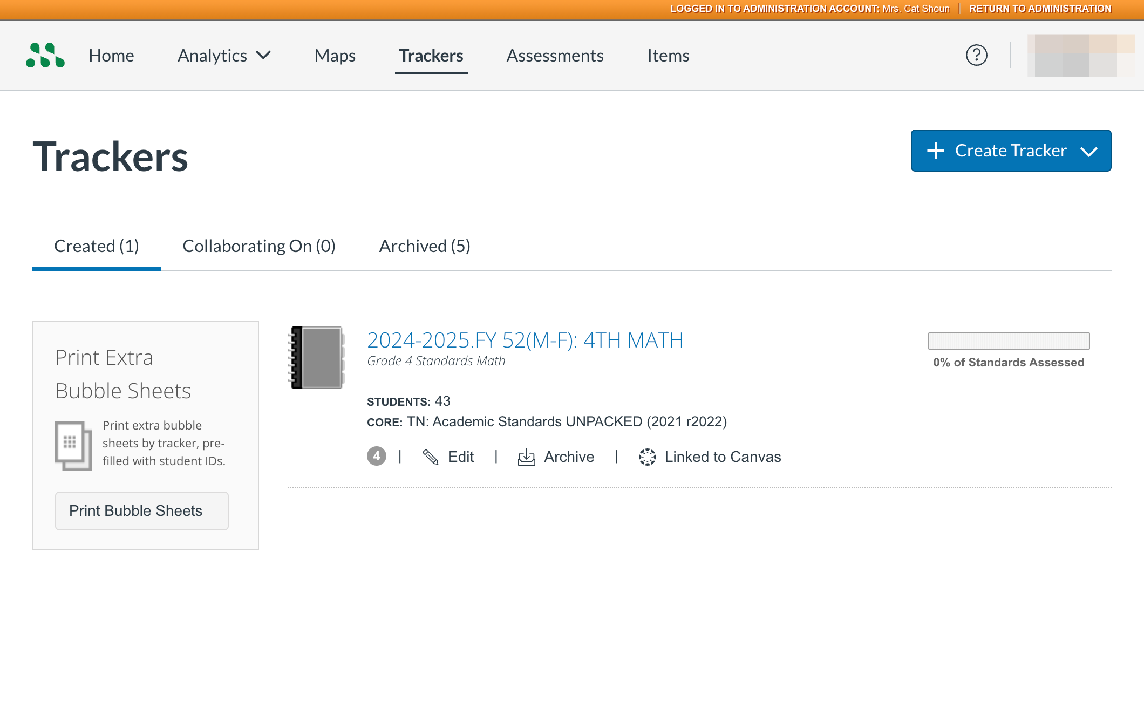
Task: Click the standards assessed progress bar
Action: point(1009,341)
